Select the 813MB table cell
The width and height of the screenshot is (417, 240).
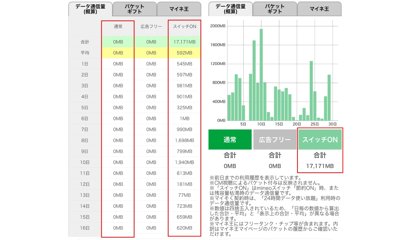(184, 173)
